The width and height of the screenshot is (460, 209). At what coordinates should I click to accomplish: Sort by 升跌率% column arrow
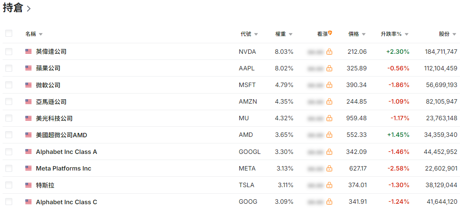406,34
